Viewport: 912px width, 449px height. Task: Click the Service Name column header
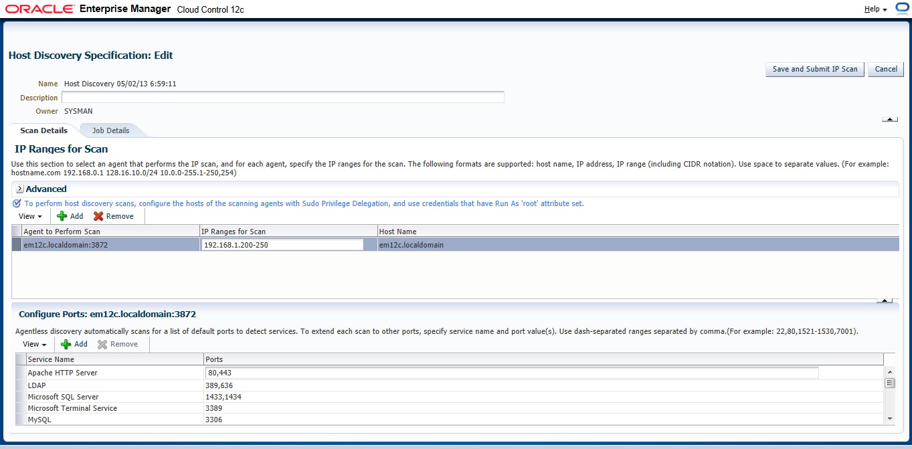click(x=114, y=359)
